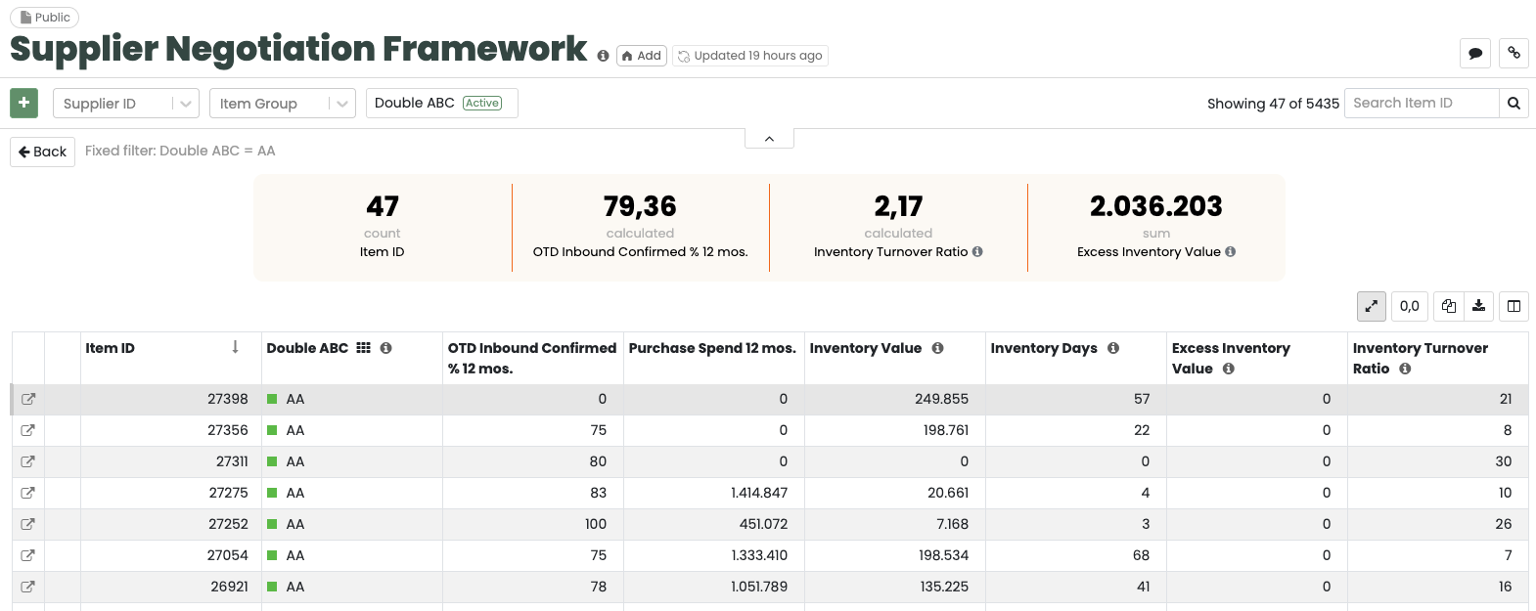Click the share link icon
The width and height of the screenshot is (1536, 611).
tap(1513, 54)
